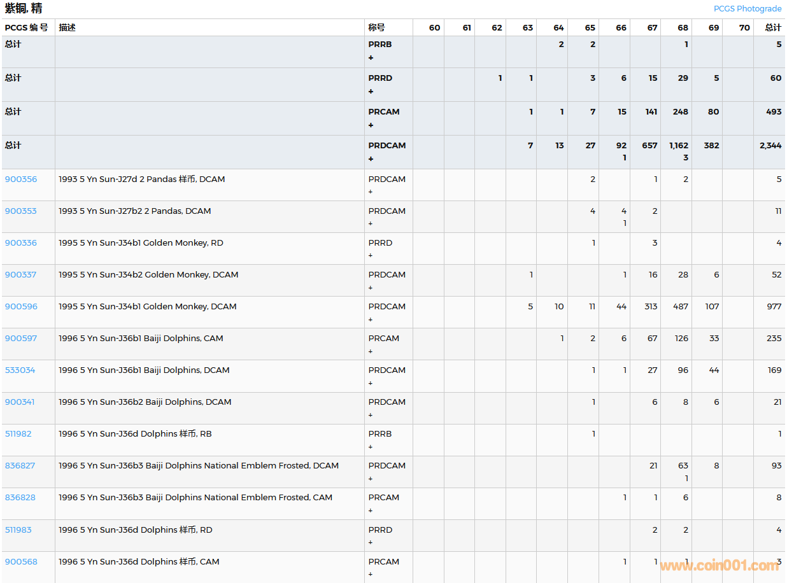Image resolution: width=787 pixels, height=583 pixels.
Task: Open Baiji Dolphins CAM entry 900597
Action: (21, 339)
